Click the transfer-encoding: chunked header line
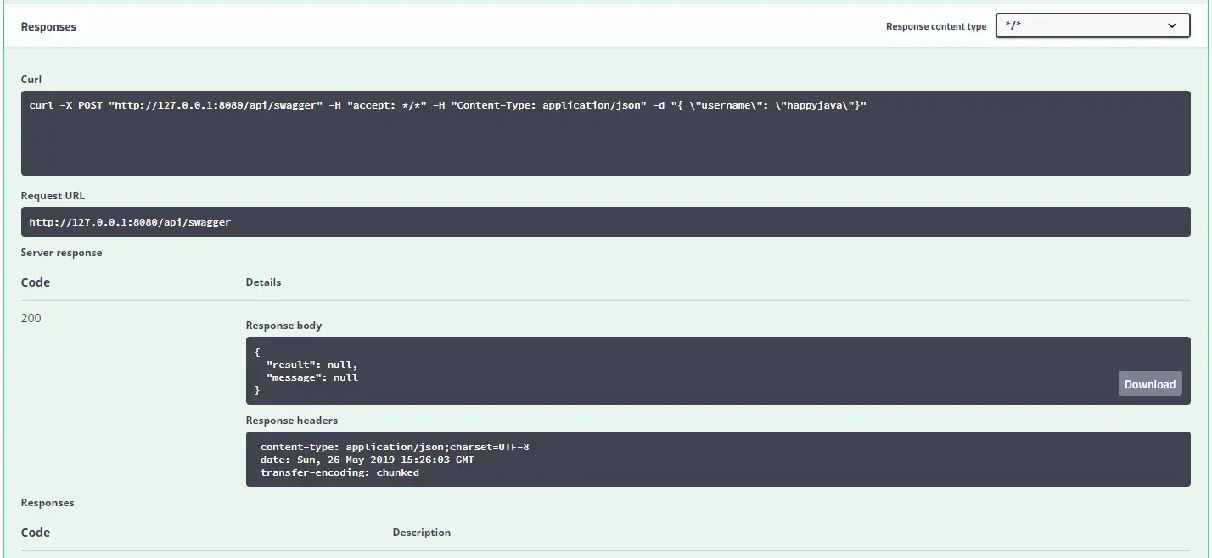 click(339, 472)
